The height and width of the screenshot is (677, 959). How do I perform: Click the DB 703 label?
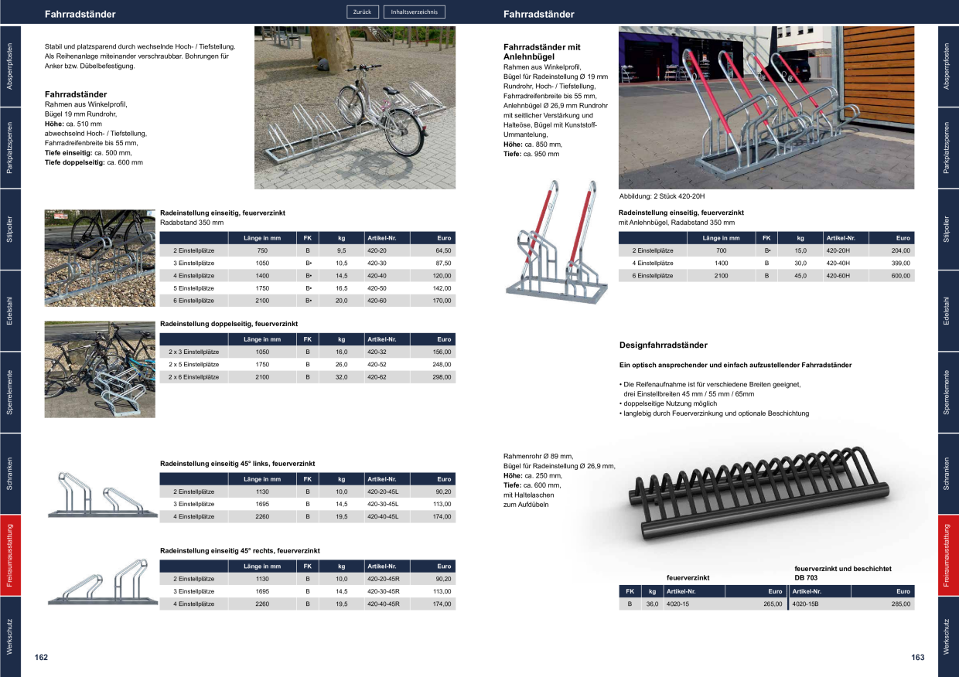point(806,577)
